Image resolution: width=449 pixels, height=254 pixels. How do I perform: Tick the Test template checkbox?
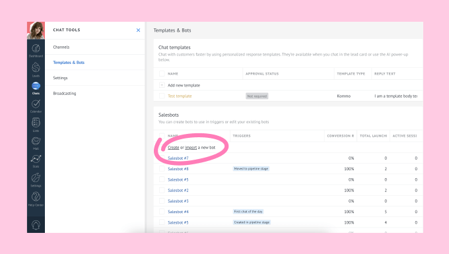pos(162,96)
